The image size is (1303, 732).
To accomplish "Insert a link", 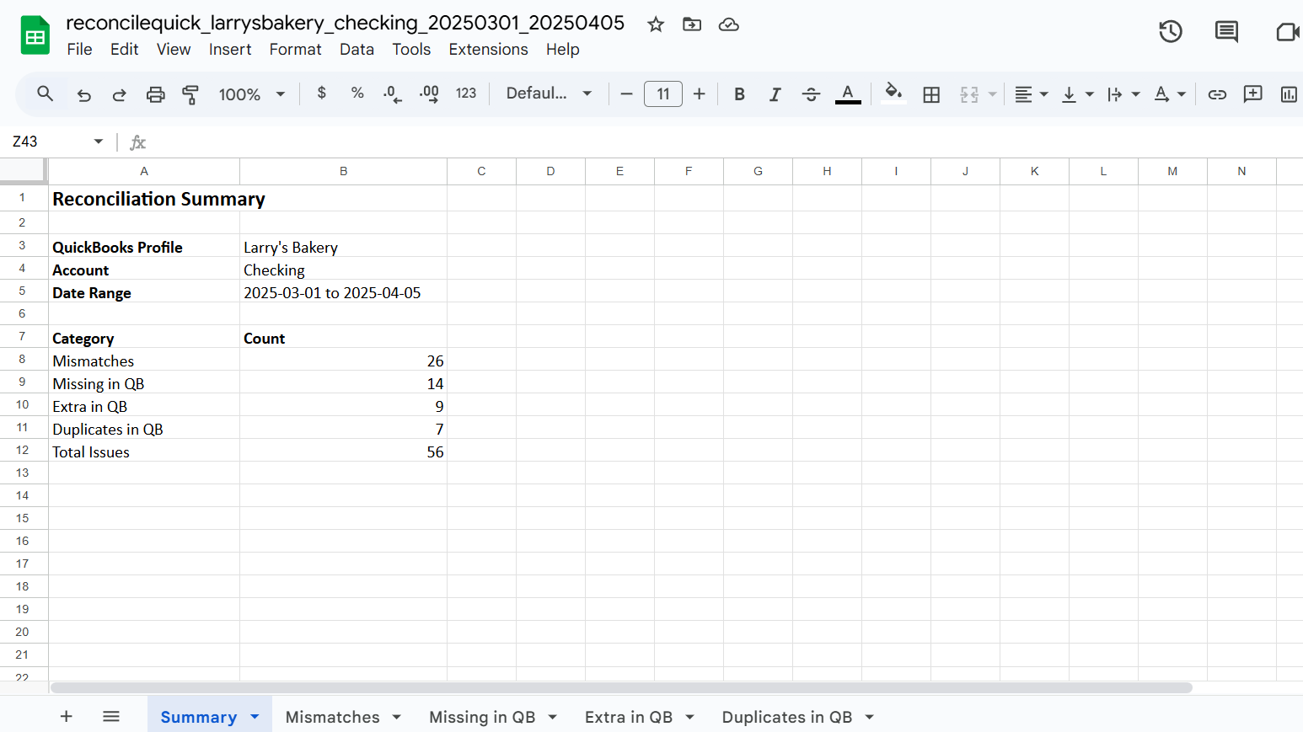I will (x=1217, y=94).
